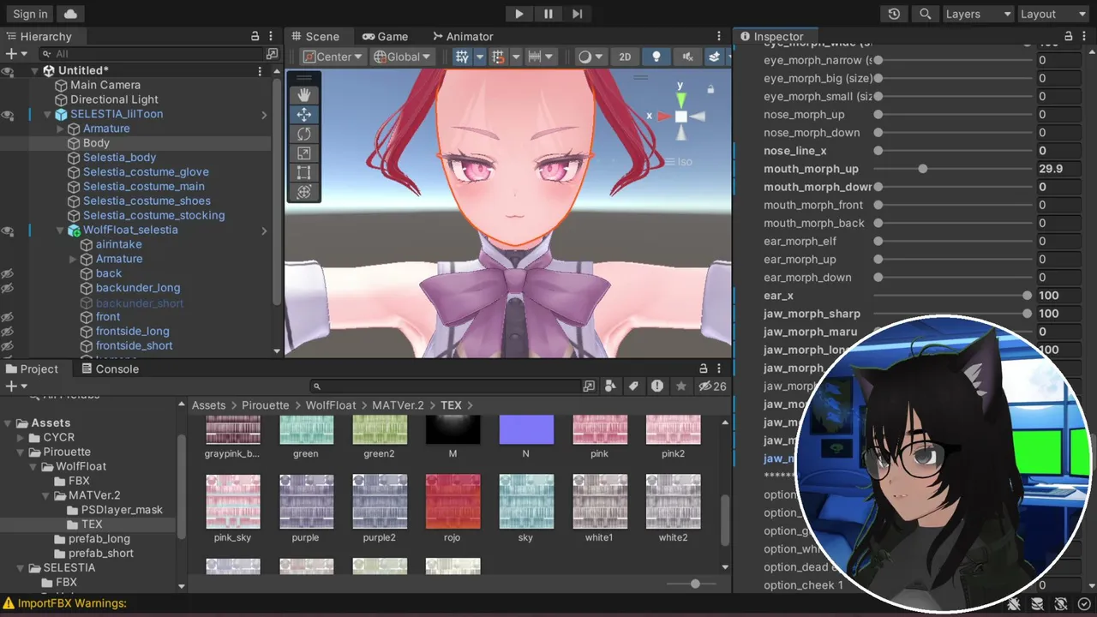Open the global search magnifier
Screen dimensions: 1097x617
coord(926,14)
